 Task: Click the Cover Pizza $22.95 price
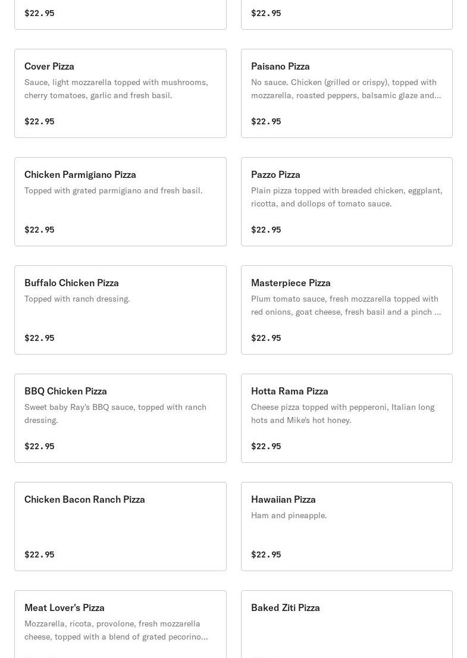tap(39, 121)
